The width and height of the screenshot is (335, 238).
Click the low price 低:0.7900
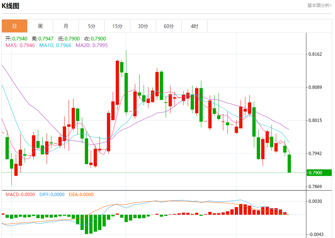pyautogui.click(x=69, y=39)
